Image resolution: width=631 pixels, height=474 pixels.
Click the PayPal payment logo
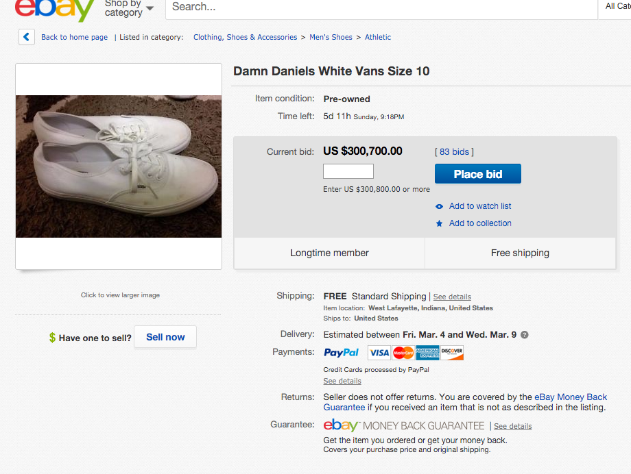(x=342, y=353)
